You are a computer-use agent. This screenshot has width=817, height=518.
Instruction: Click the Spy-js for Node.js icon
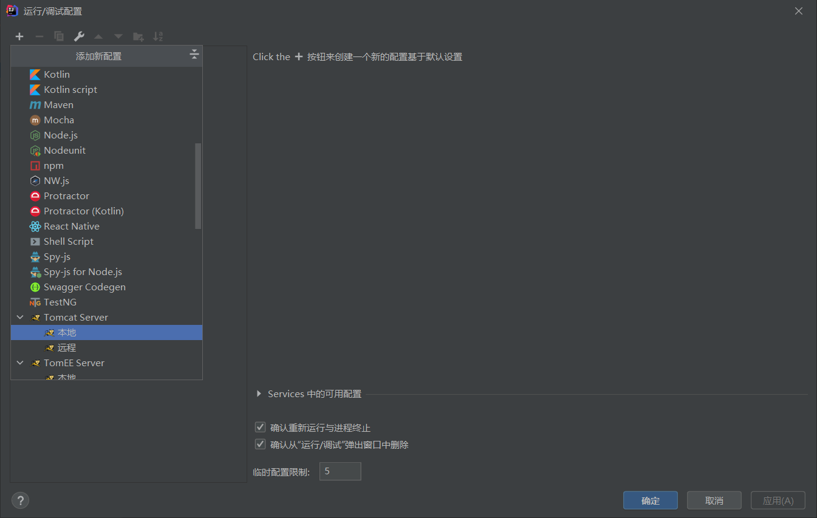click(35, 271)
